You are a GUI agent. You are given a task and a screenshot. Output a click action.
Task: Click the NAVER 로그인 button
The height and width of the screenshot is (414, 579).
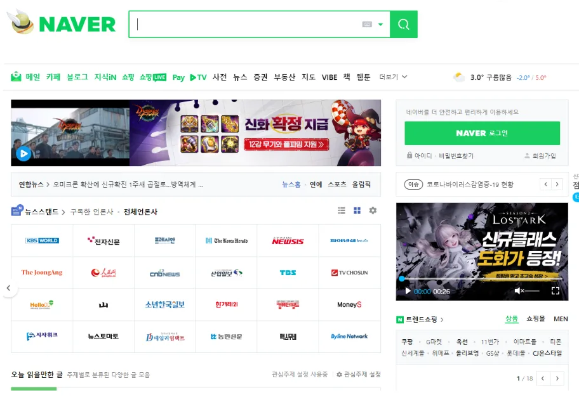pyautogui.click(x=482, y=133)
